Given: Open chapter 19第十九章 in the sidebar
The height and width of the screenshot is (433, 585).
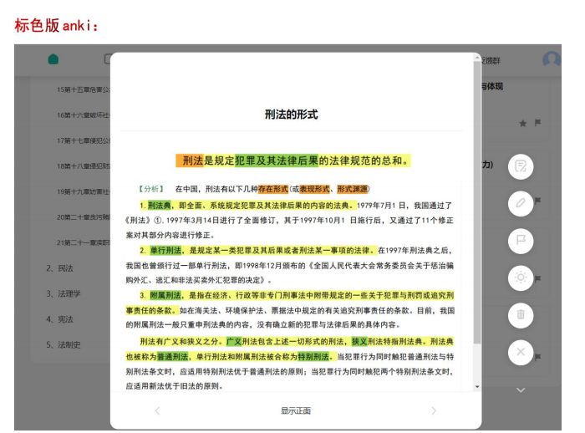Looking at the screenshot, I should tap(84, 191).
